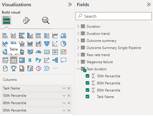This screenshot has width=153, height=116.
Task: Select the decomposition tree visual
Action: point(55,60)
